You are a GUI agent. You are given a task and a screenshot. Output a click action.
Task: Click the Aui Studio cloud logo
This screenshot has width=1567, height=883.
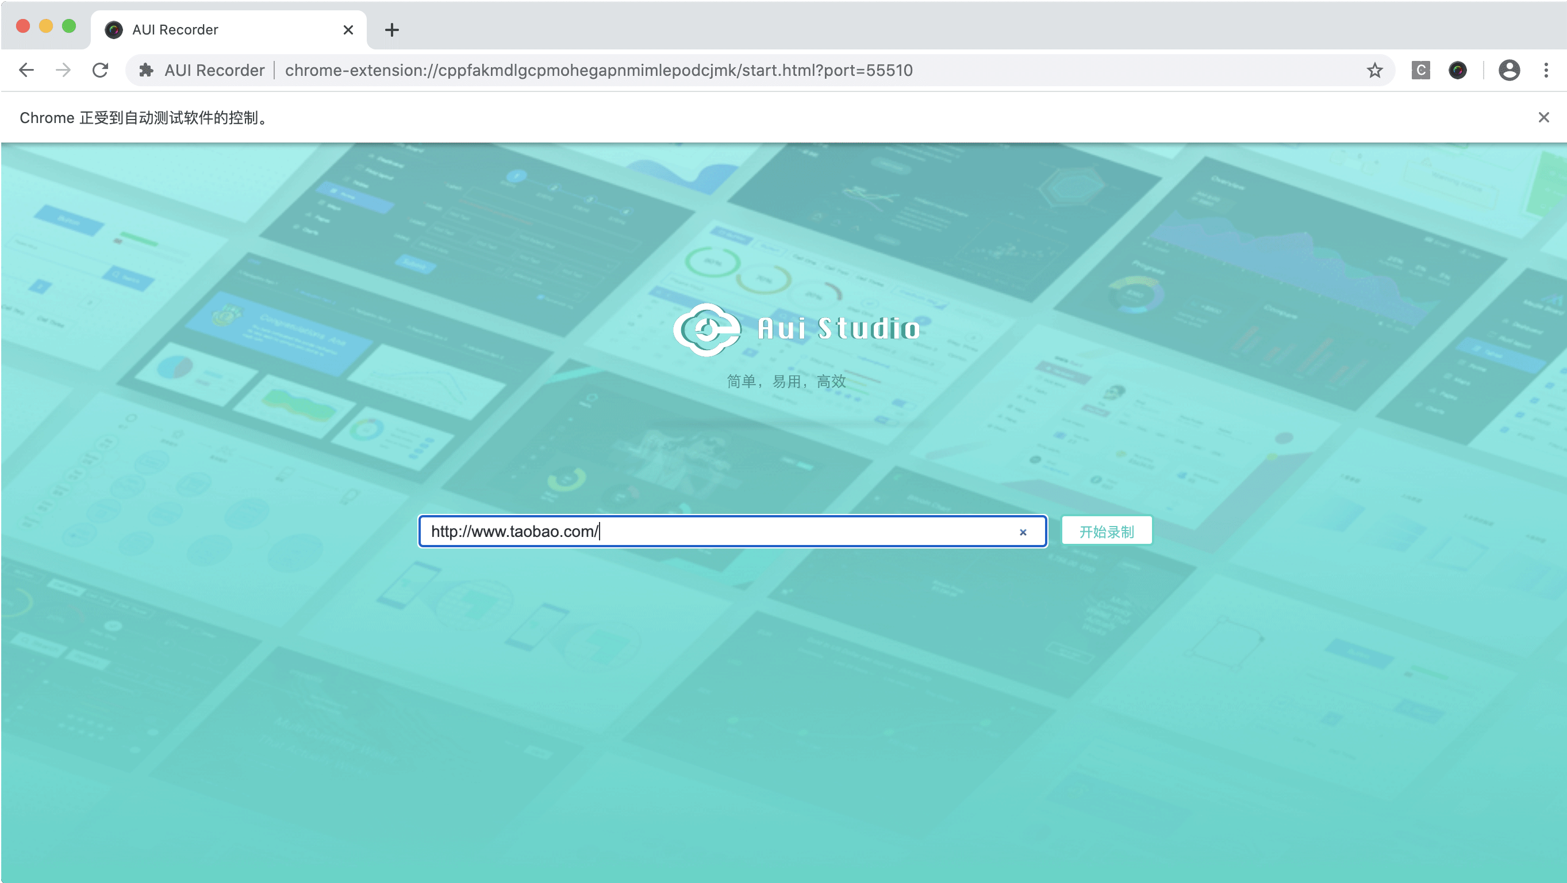tap(707, 329)
